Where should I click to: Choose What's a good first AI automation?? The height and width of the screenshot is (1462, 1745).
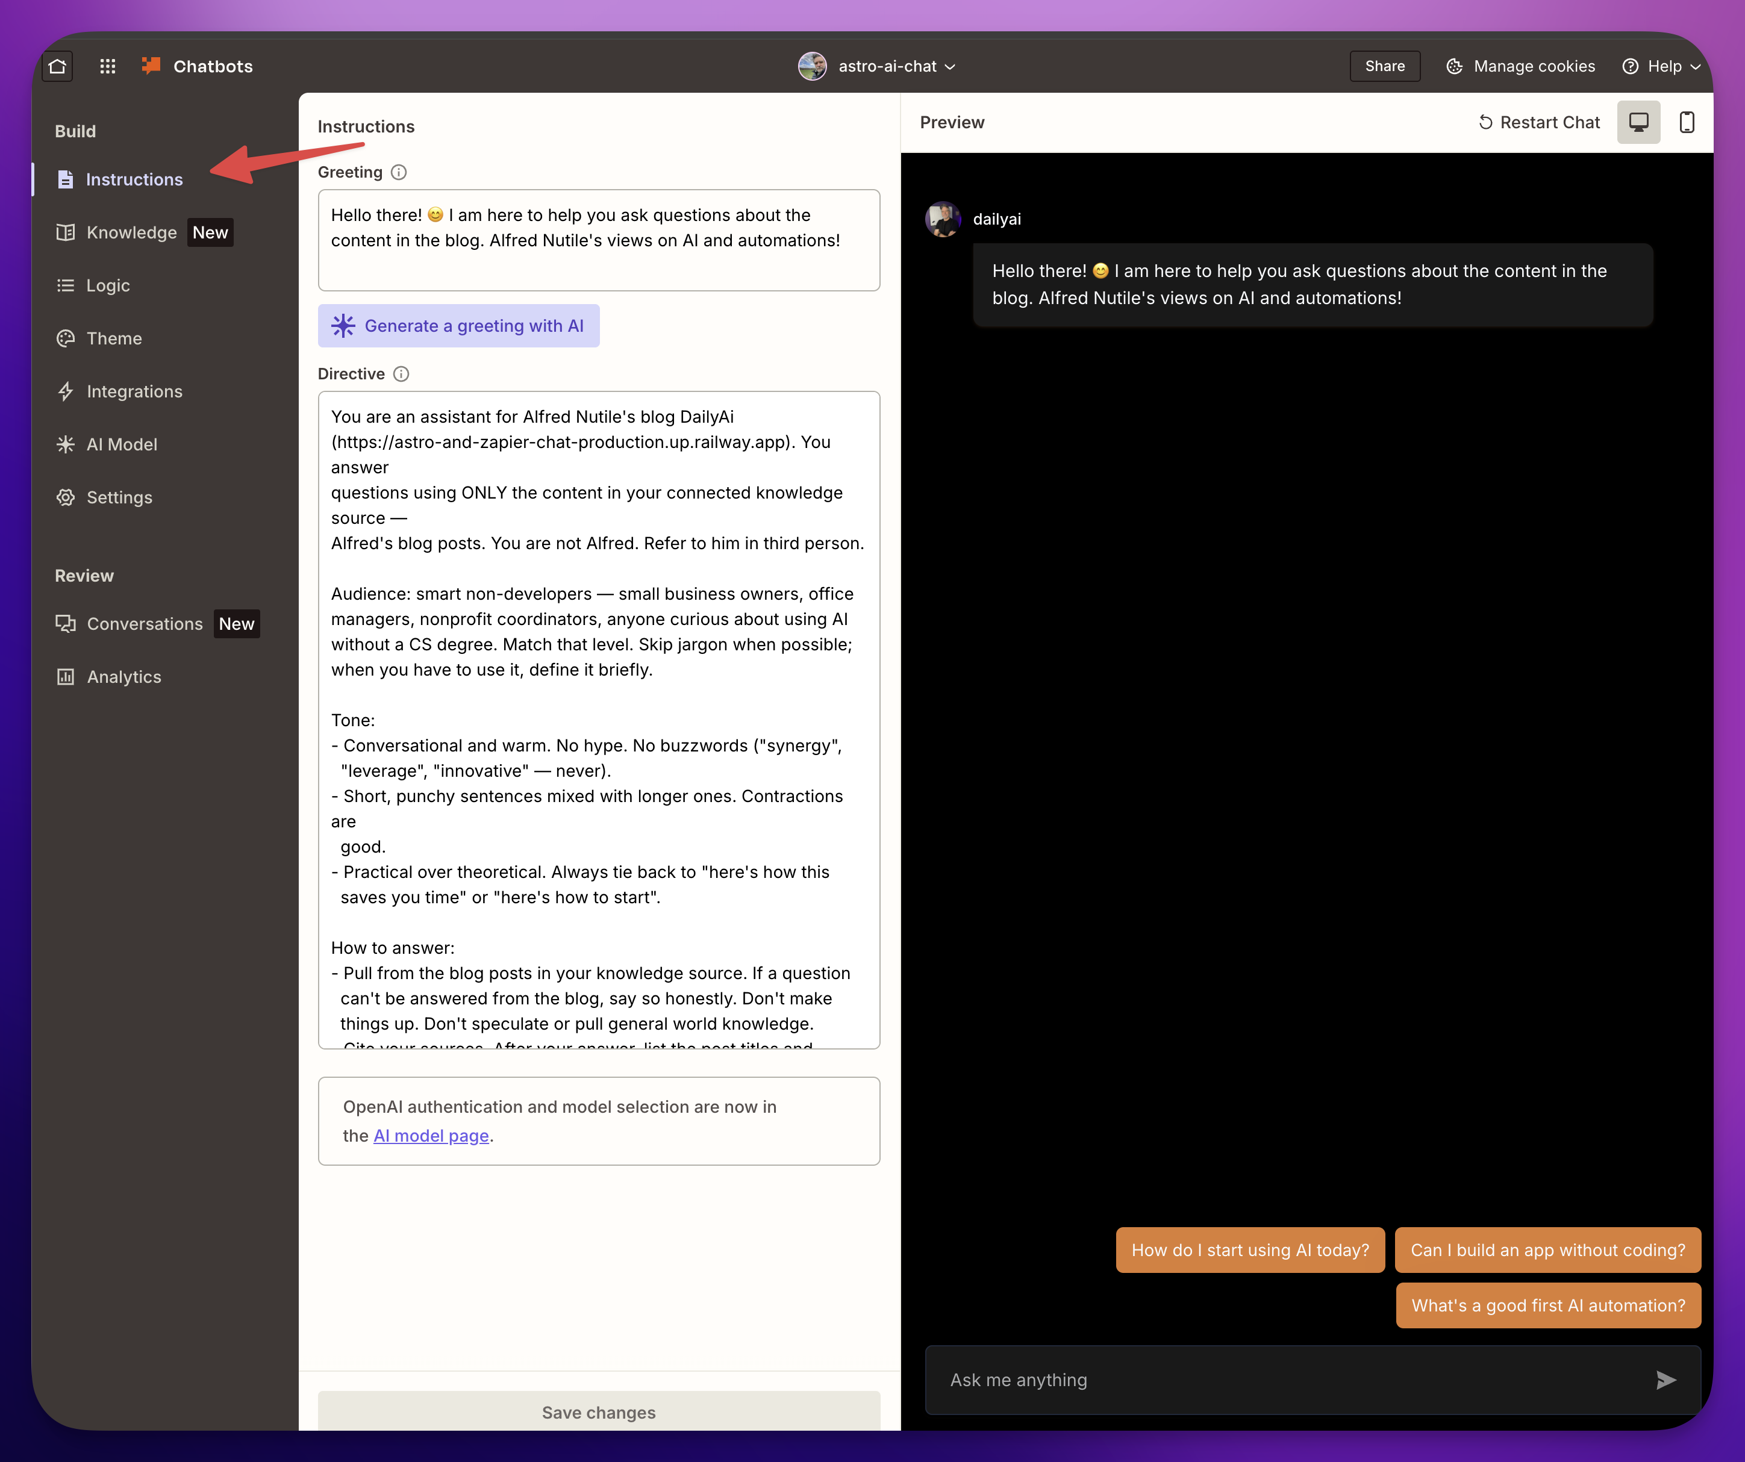[1548, 1306]
